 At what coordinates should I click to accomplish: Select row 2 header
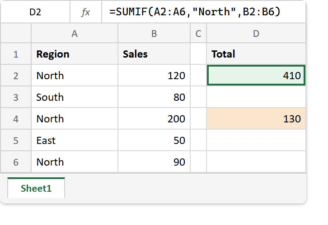[16, 76]
